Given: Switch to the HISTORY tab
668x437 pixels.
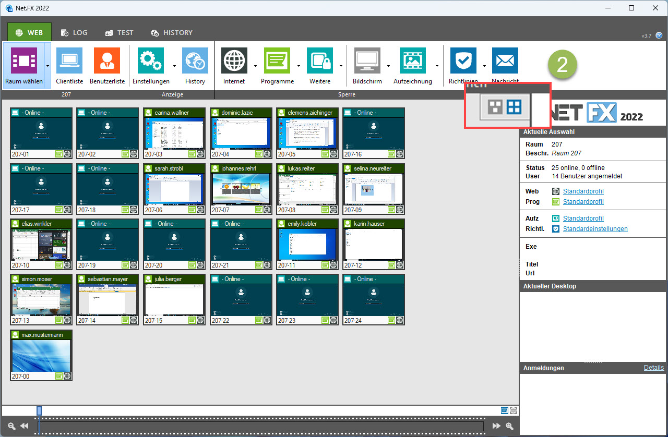Looking at the screenshot, I should (172, 32).
